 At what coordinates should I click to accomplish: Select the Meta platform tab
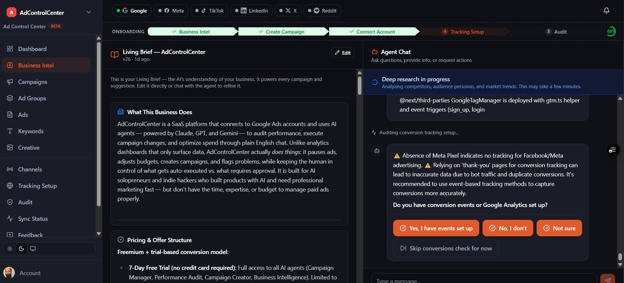click(x=171, y=11)
